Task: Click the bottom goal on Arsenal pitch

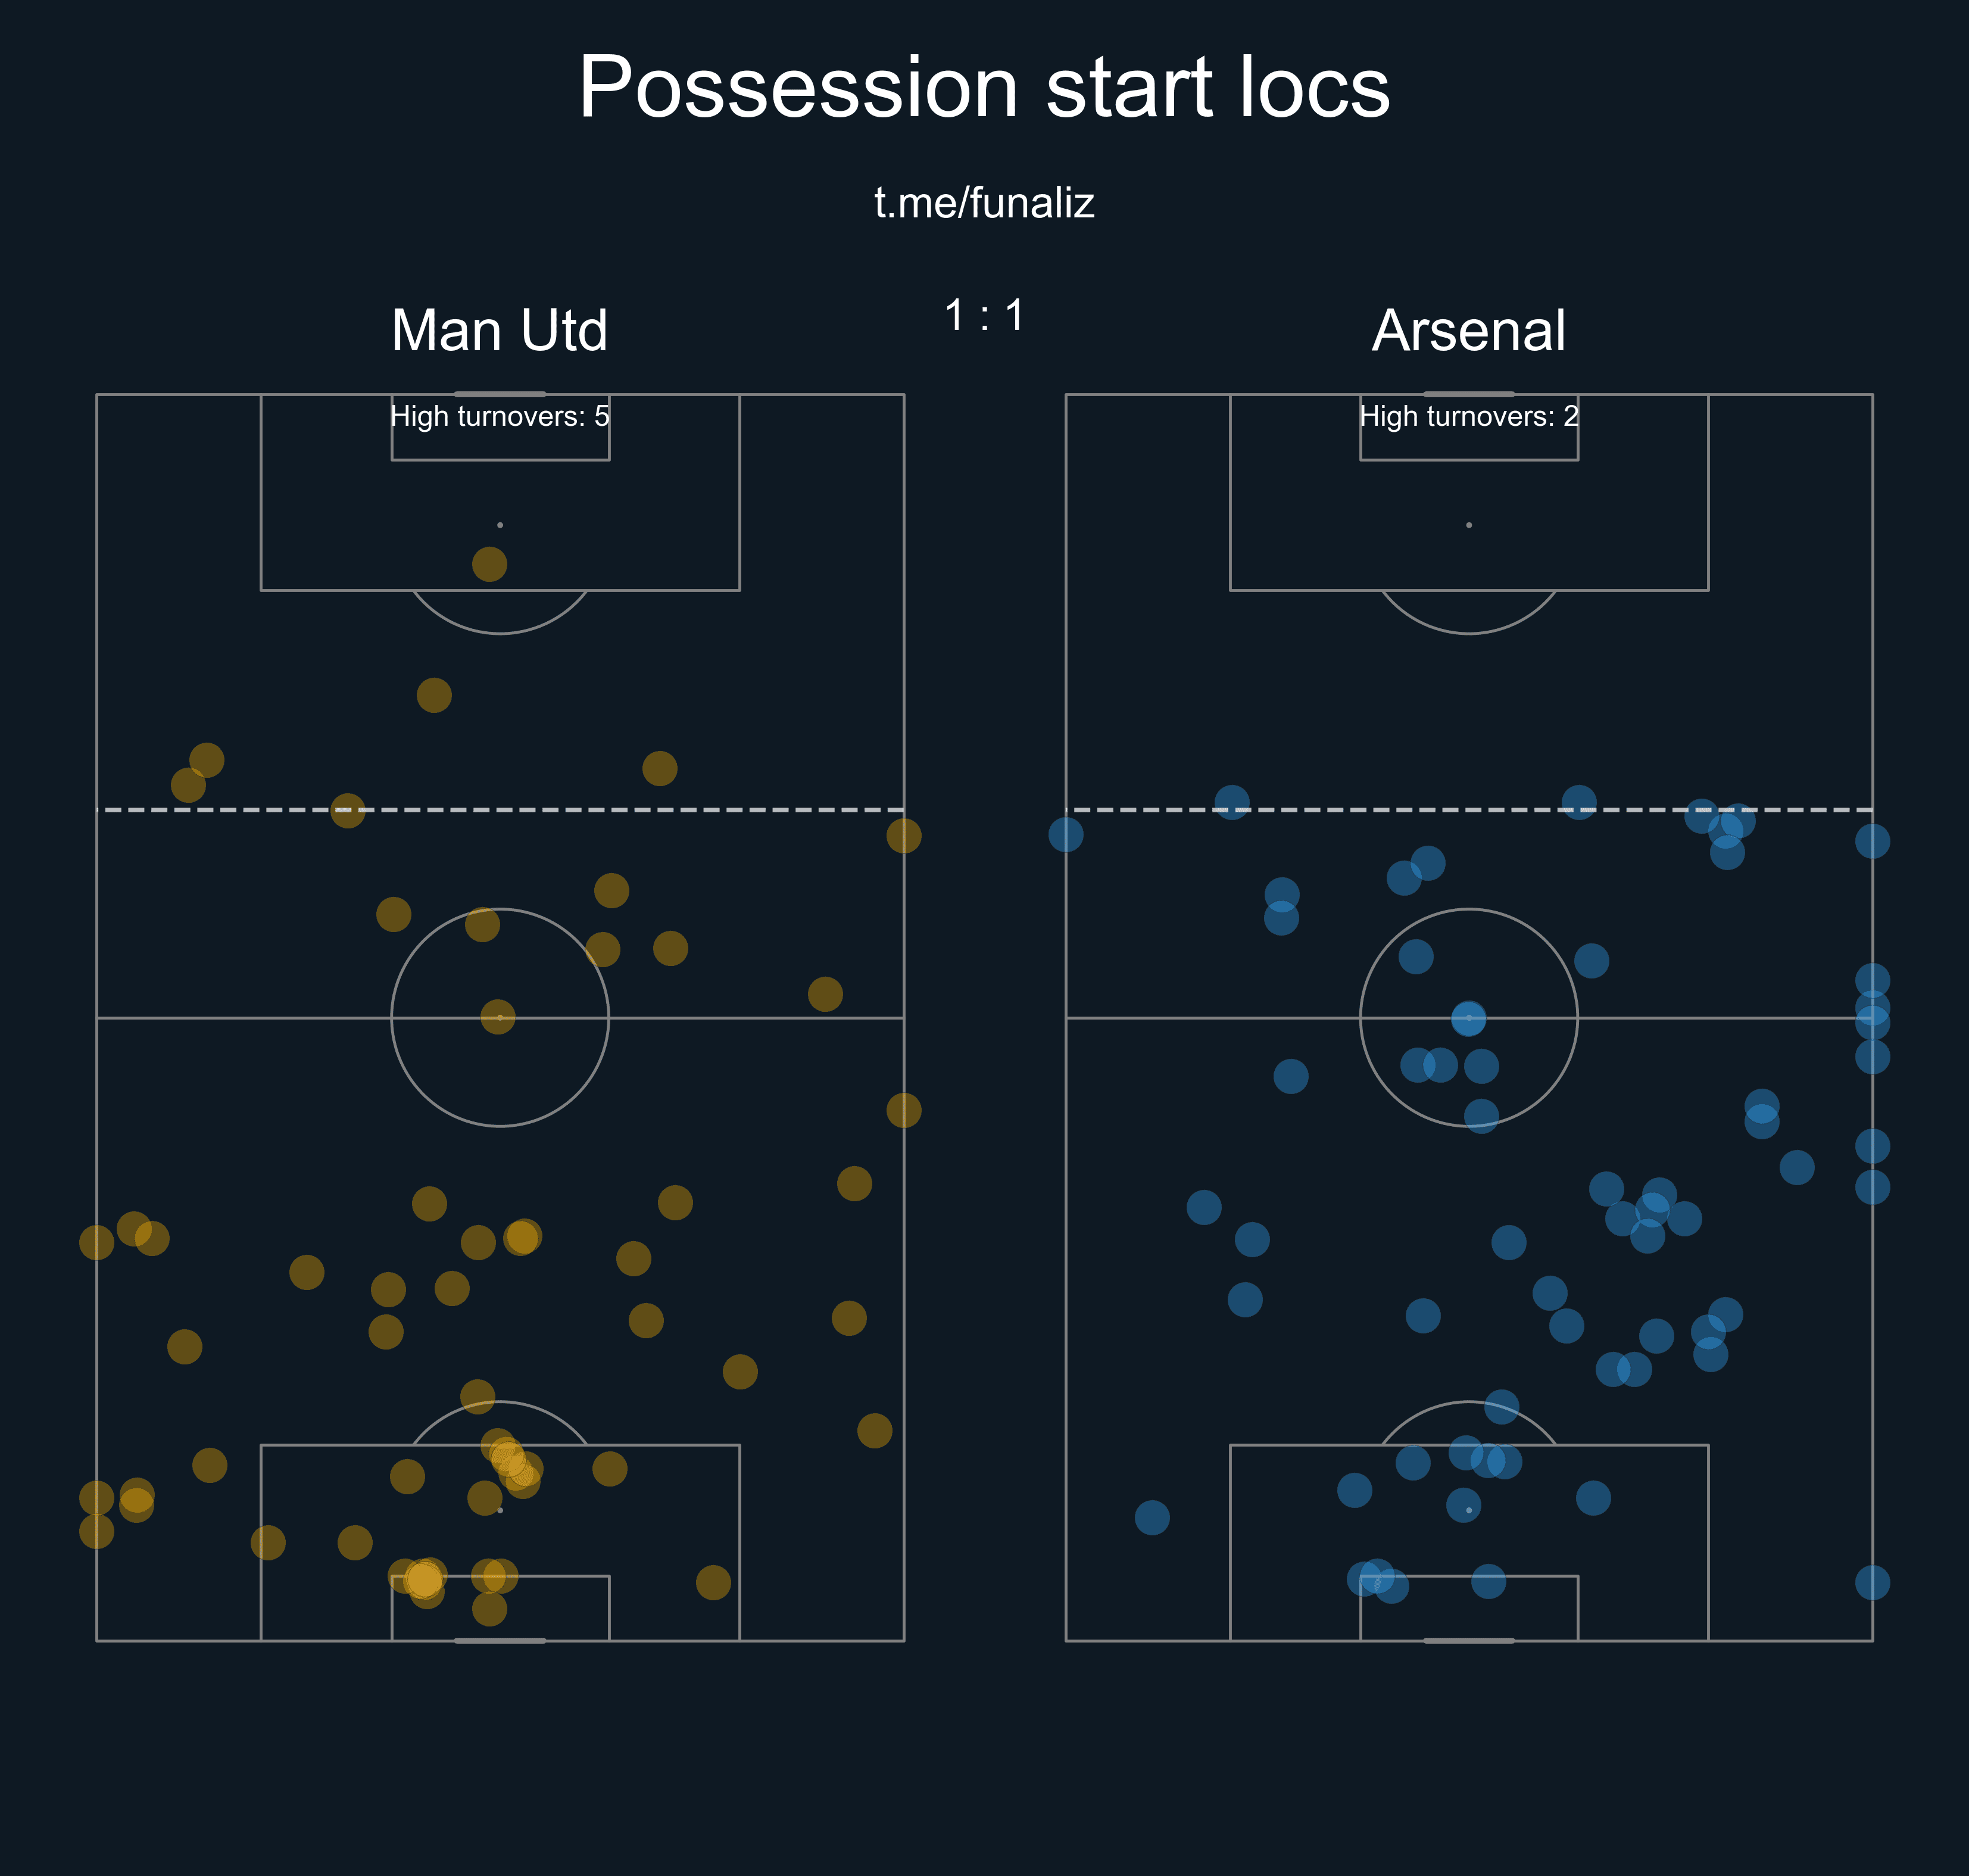Action: [1468, 1640]
